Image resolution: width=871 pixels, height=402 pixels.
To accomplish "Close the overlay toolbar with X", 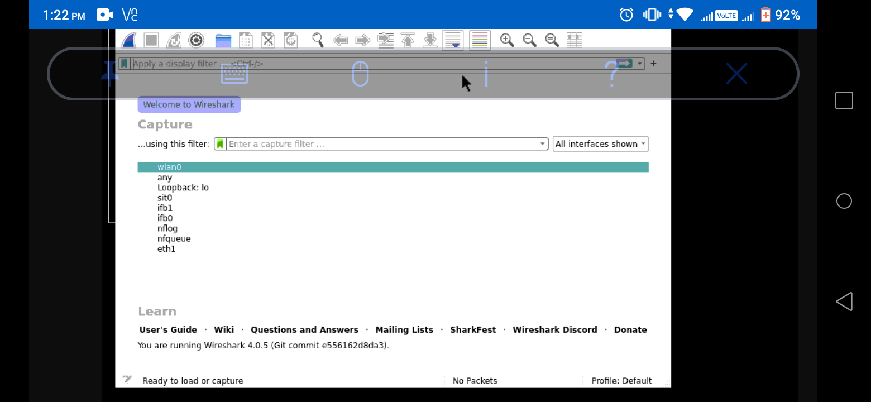I will coord(736,74).
